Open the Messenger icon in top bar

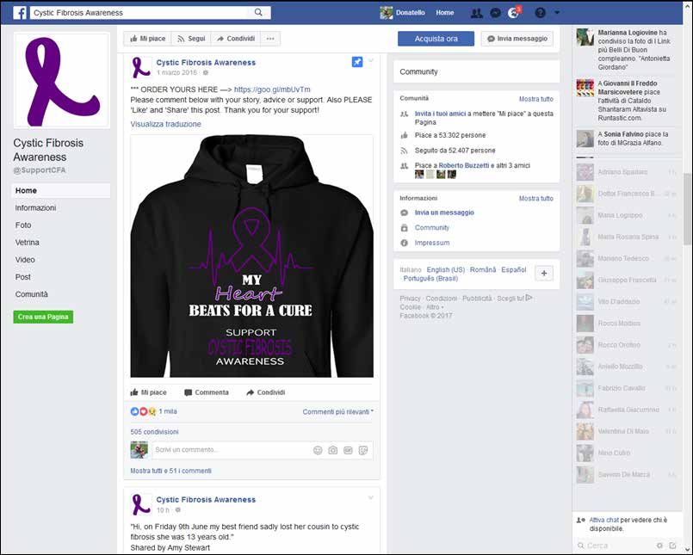point(495,13)
